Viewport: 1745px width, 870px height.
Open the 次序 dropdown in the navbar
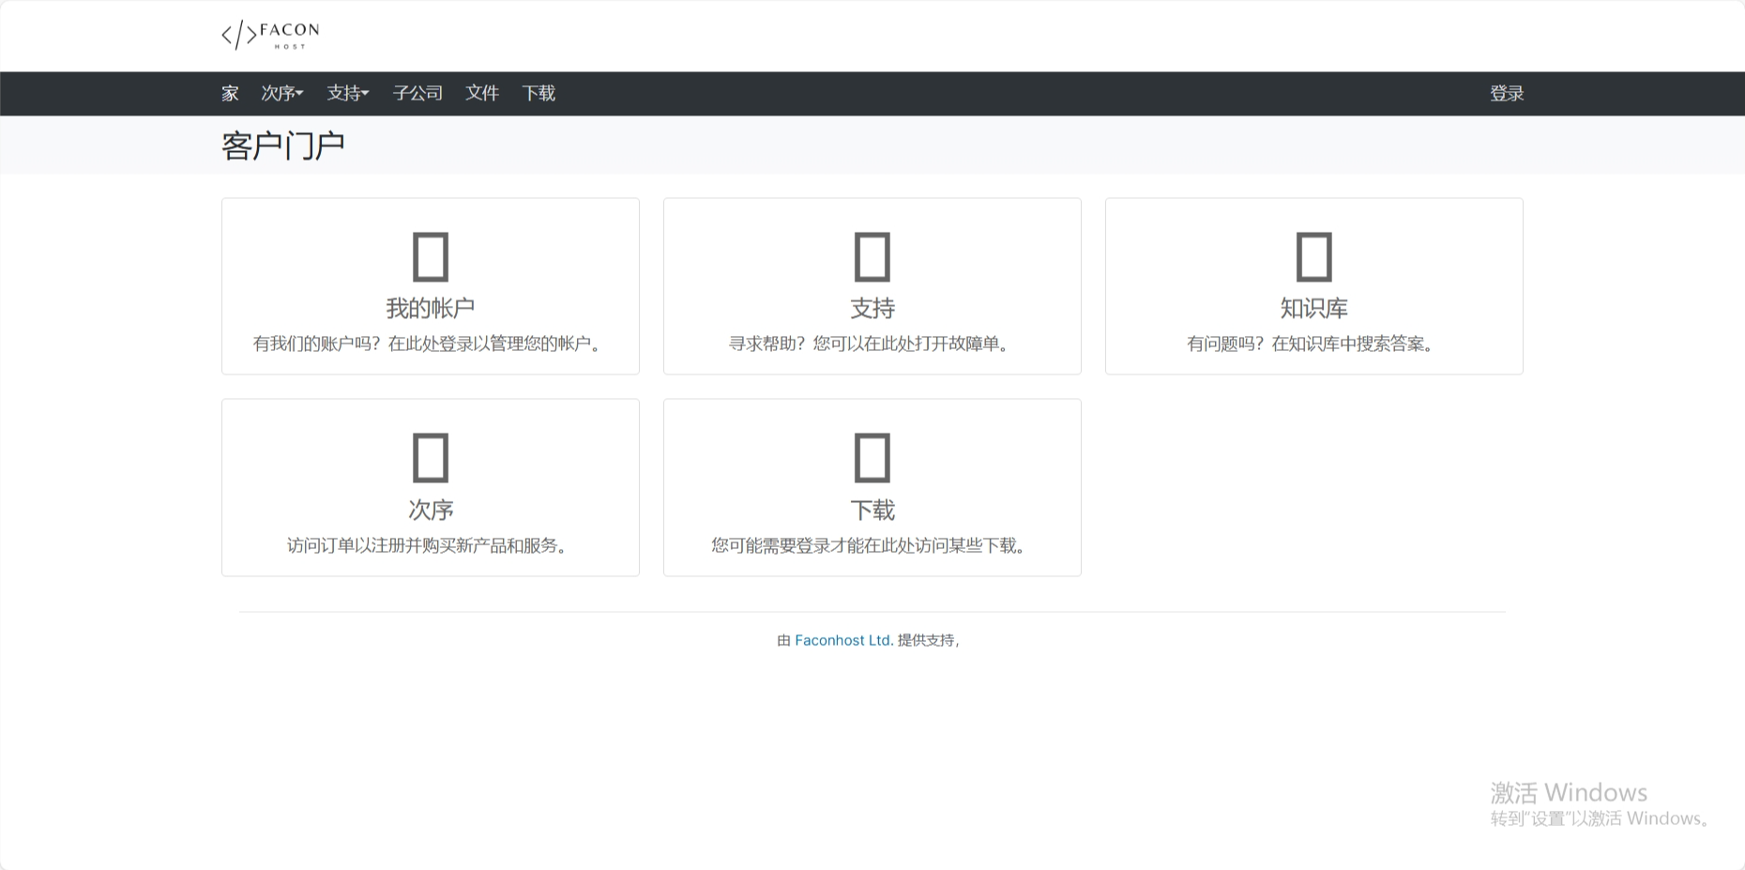pos(281,93)
